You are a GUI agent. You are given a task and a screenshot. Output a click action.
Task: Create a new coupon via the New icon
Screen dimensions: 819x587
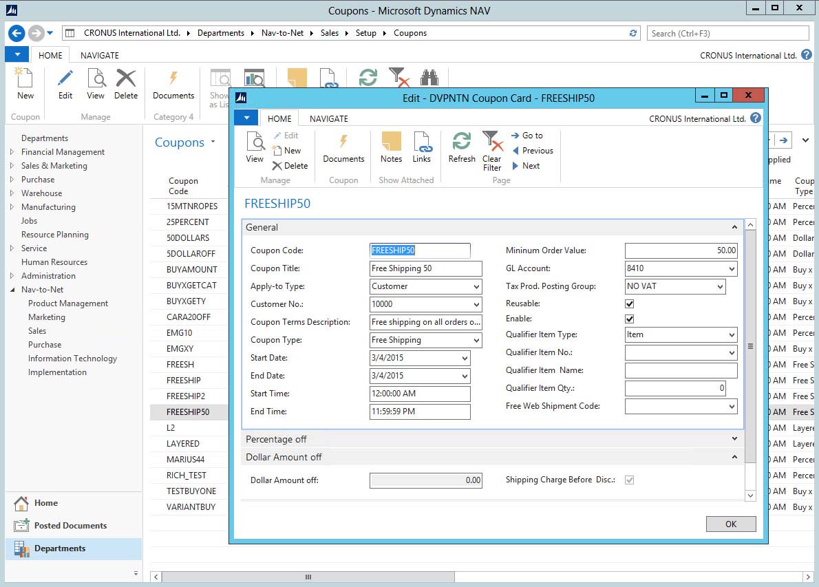(x=288, y=151)
